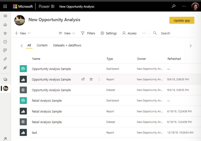Sort by the Name column header

36,59
